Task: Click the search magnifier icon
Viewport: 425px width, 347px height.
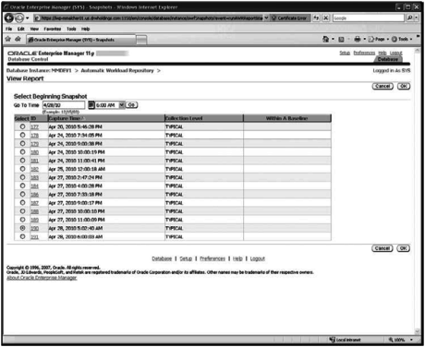Action: 410,18
